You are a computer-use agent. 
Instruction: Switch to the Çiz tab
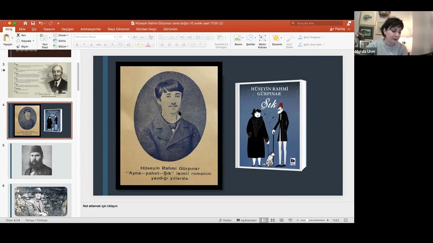point(34,29)
